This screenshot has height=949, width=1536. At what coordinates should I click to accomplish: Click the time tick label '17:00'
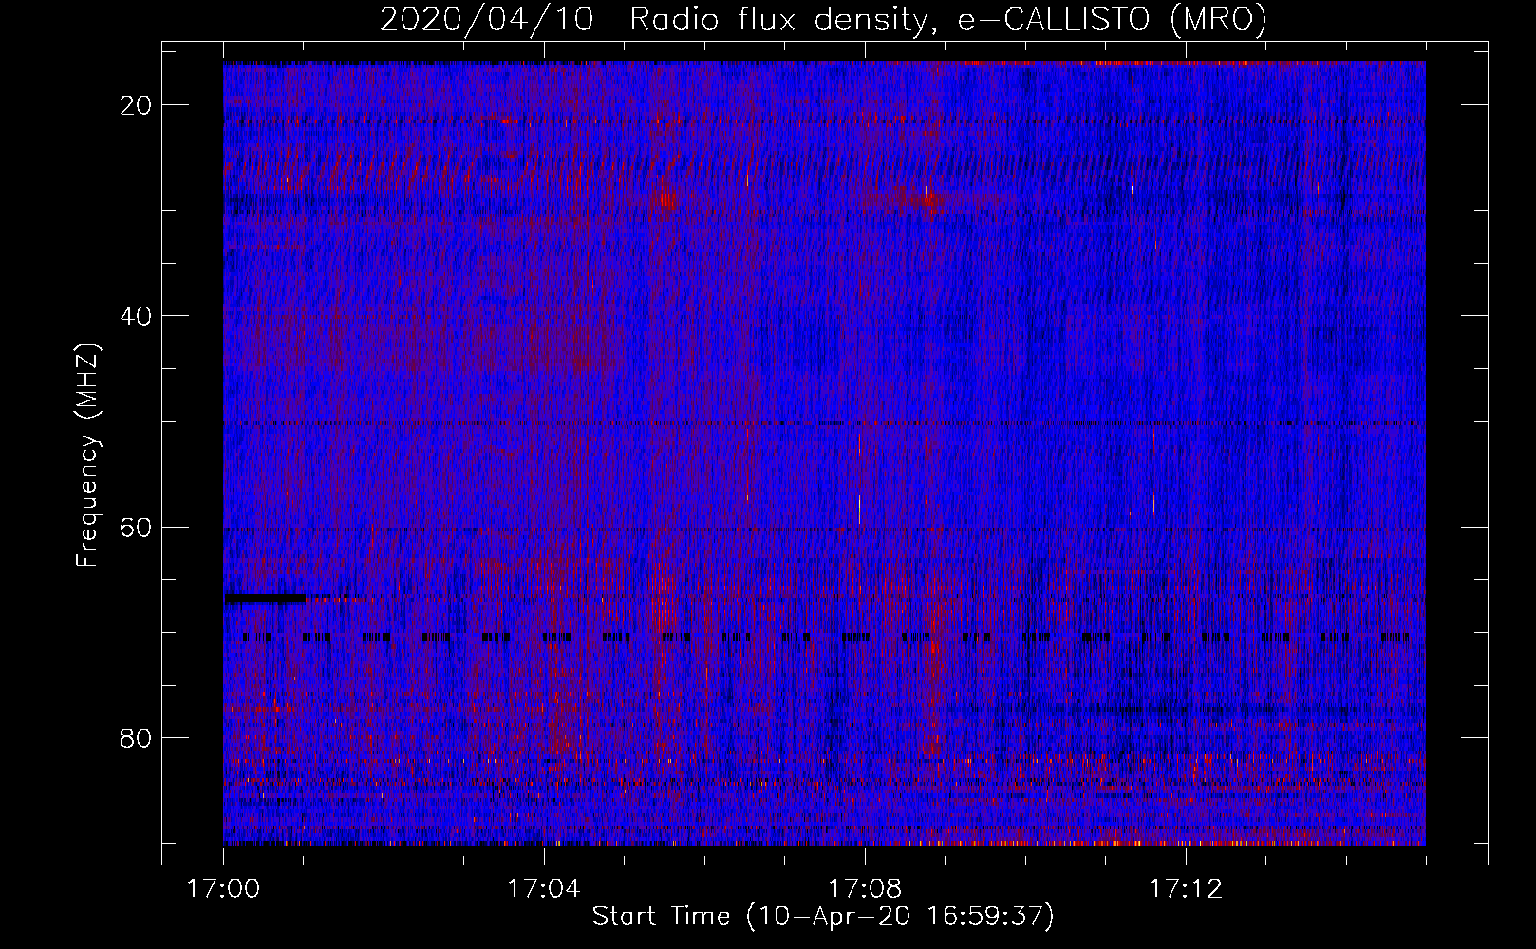tap(223, 889)
